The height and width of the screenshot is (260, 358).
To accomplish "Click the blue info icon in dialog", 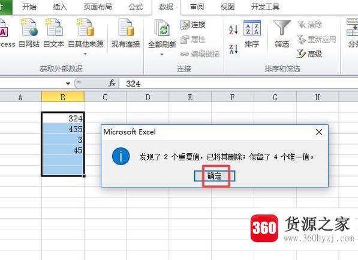I will tap(121, 156).
